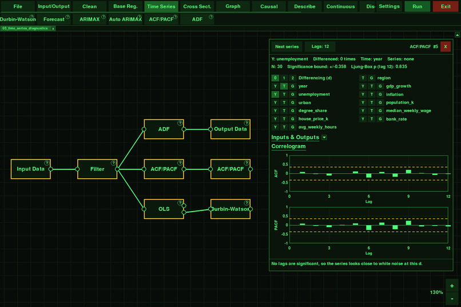Click Filter node output port
This screenshot has height=307, width=461.
point(117,169)
